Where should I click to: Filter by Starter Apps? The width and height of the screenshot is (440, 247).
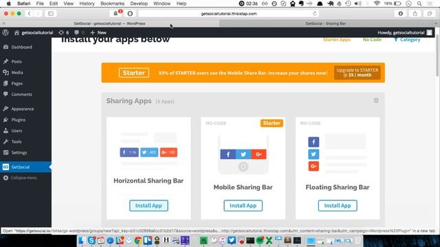pyautogui.click(x=337, y=40)
